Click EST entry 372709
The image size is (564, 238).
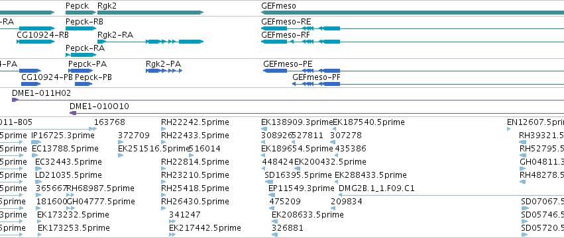134,136
